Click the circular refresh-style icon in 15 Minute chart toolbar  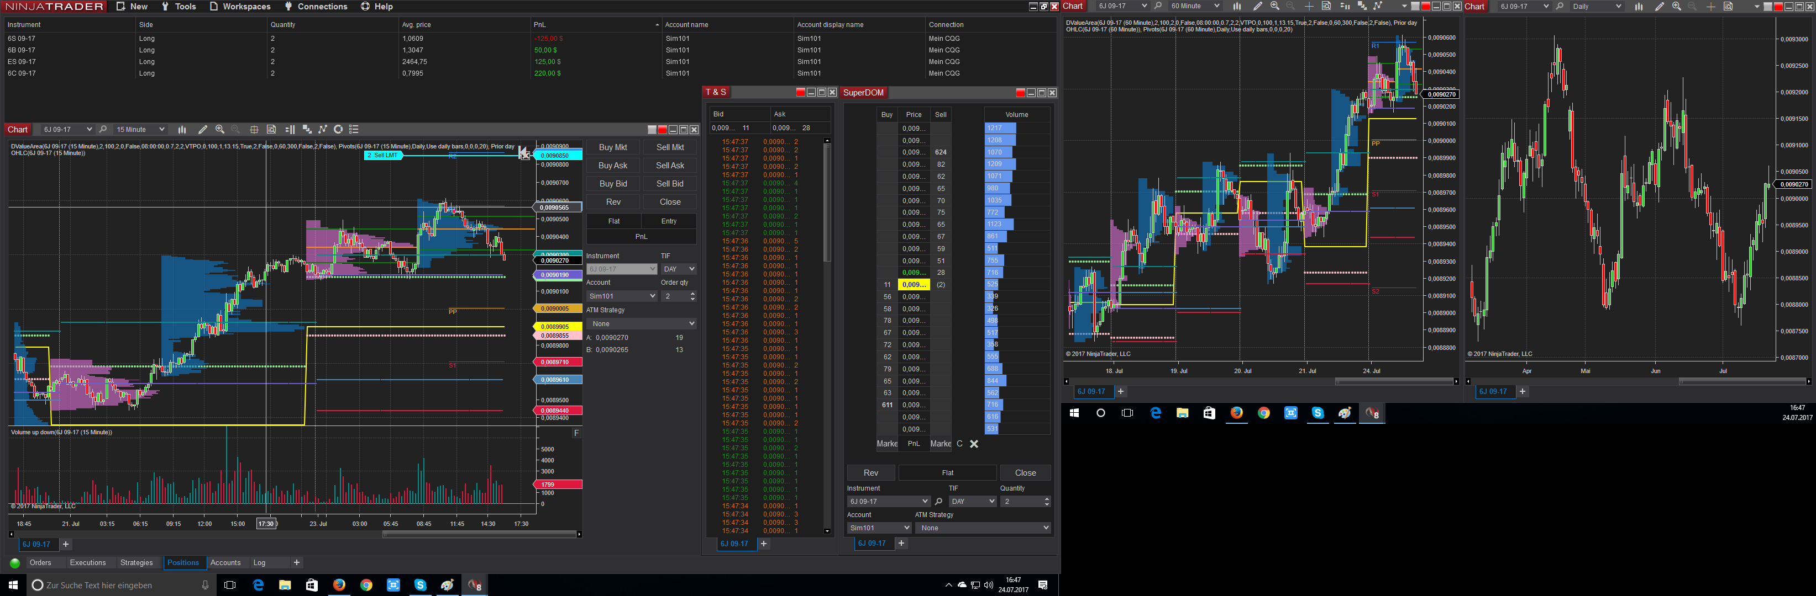click(338, 130)
